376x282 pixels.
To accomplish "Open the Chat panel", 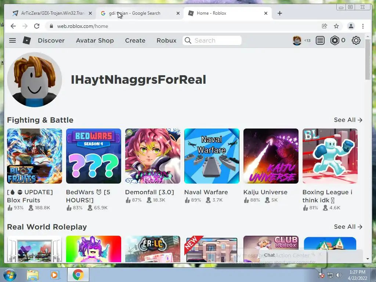I will 269,255.
